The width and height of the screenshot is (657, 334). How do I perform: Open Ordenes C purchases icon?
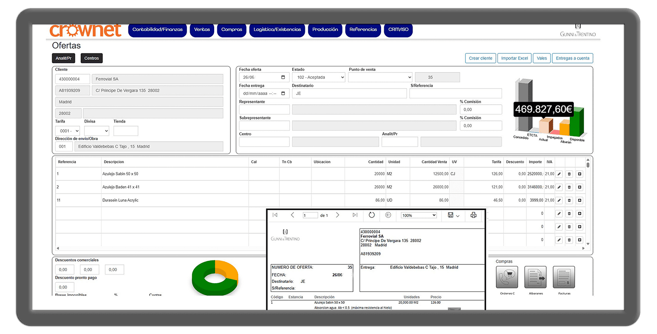[507, 277]
